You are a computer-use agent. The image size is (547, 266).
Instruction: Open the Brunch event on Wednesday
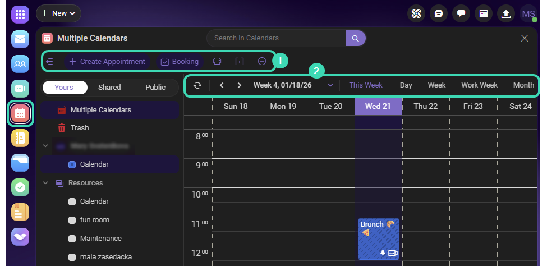click(378, 236)
